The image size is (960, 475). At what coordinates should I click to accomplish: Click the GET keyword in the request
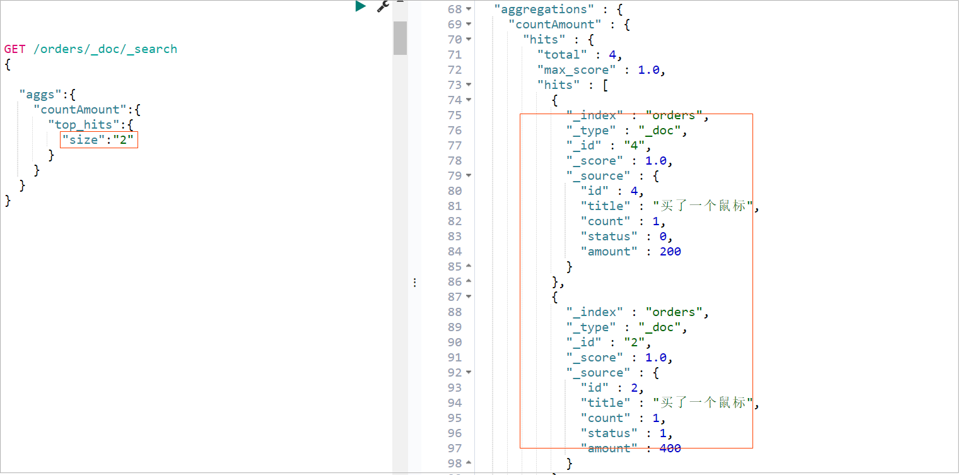tap(15, 49)
